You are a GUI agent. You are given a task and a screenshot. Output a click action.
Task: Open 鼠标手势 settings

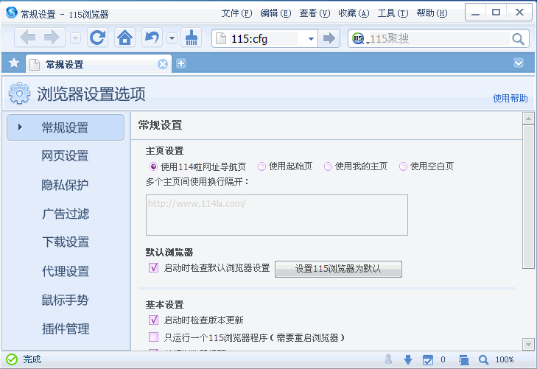click(66, 300)
